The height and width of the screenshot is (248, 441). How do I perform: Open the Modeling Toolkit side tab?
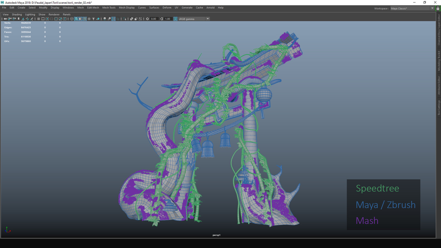click(439, 61)
